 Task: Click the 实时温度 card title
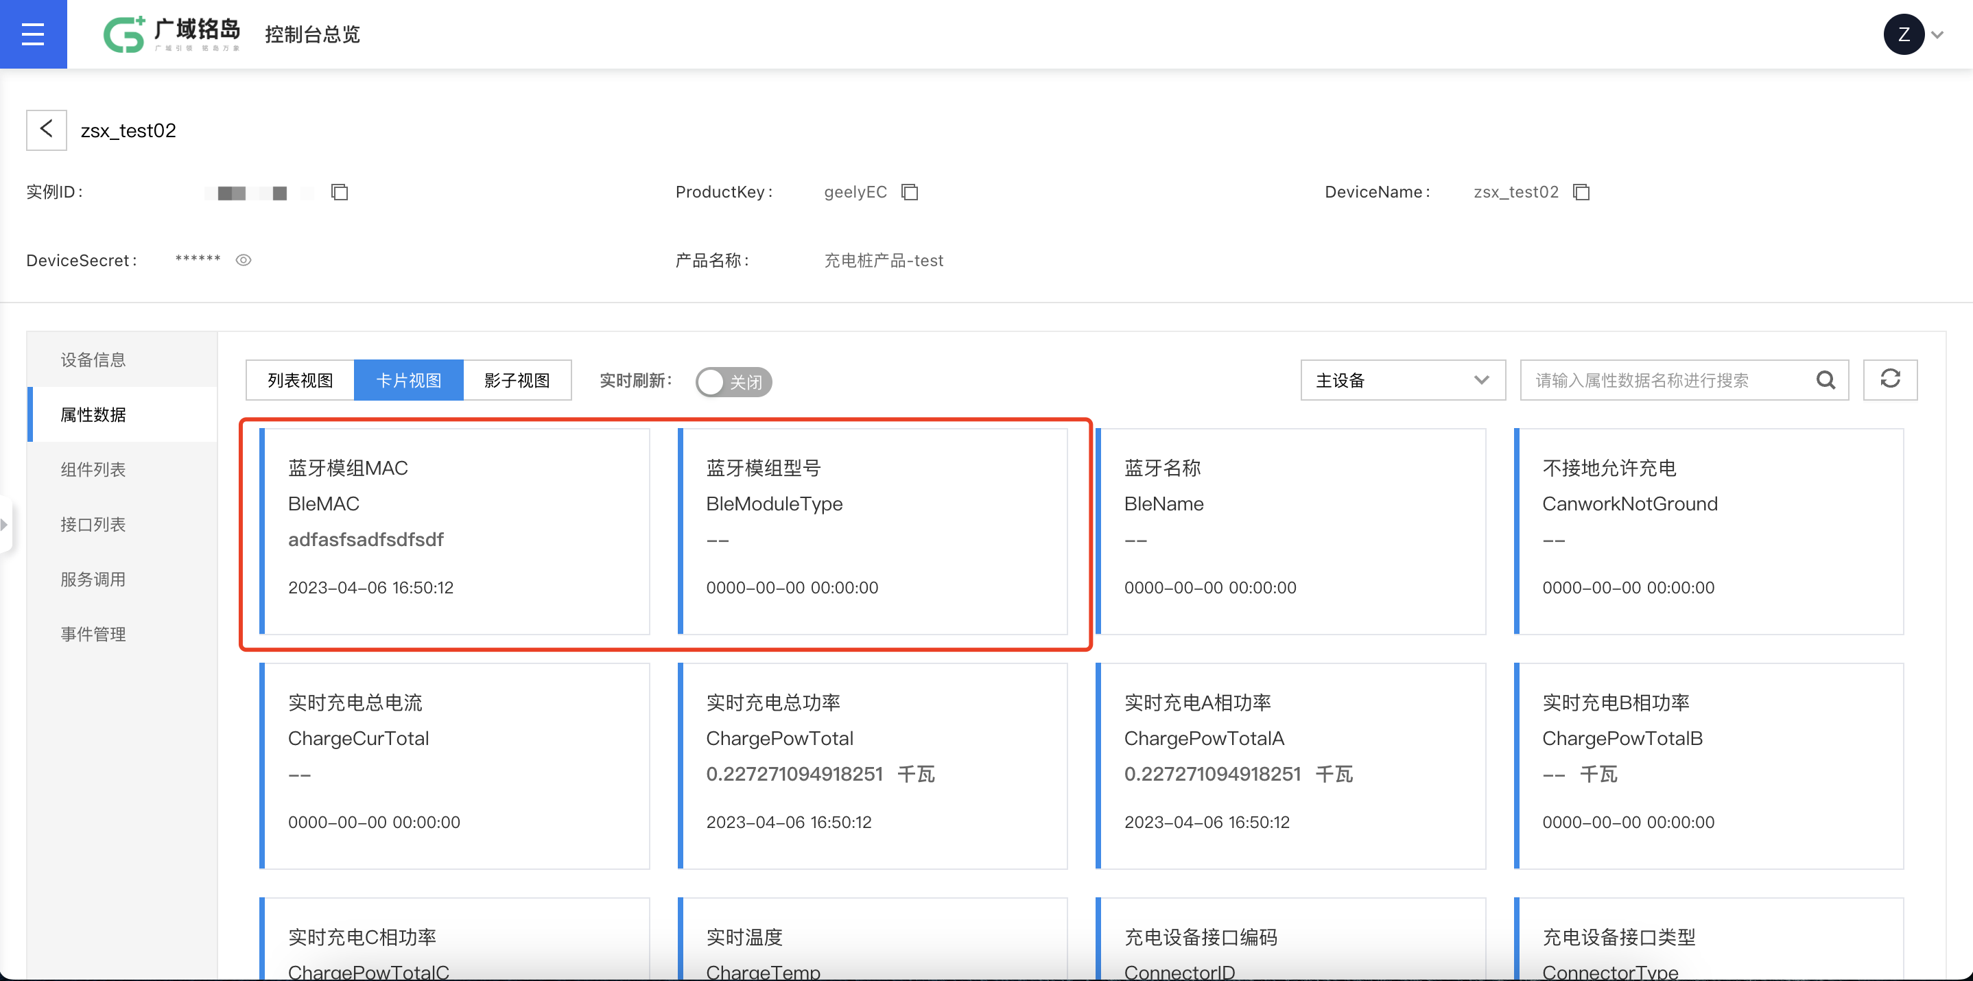point(744,937)
